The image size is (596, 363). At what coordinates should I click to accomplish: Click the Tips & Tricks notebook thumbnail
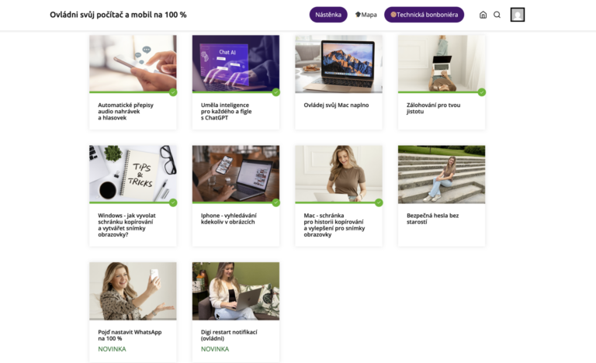[x=133, y=174]
